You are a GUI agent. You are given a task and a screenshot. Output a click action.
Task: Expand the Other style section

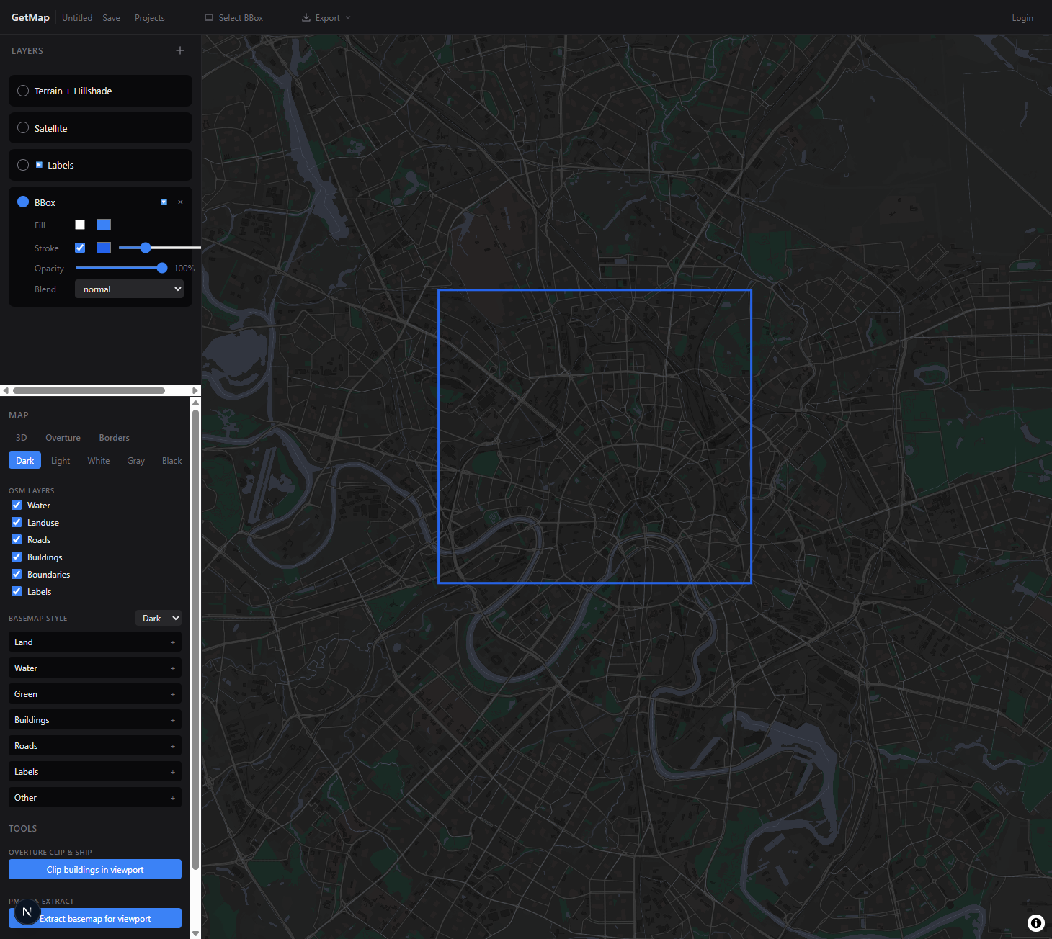95,797
